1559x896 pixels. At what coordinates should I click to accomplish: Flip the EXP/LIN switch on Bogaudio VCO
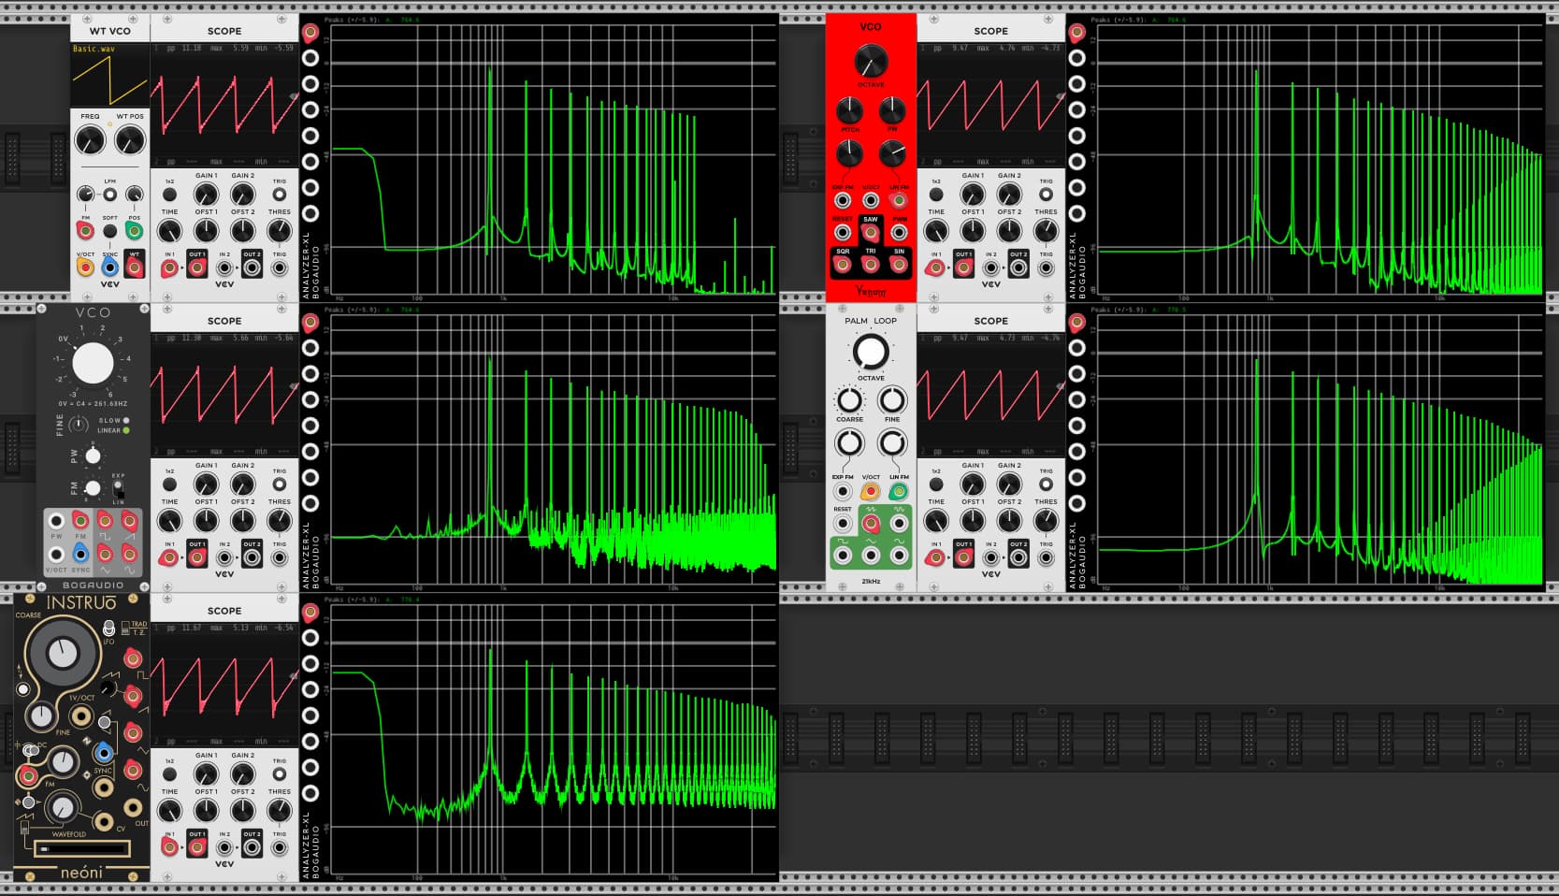click(x=119, y=488)
